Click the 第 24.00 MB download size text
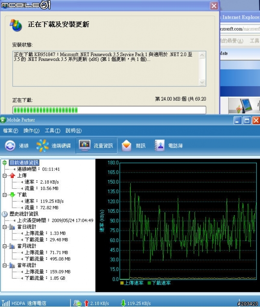Viewport: 260px width, 307px height. coord(180,99)
